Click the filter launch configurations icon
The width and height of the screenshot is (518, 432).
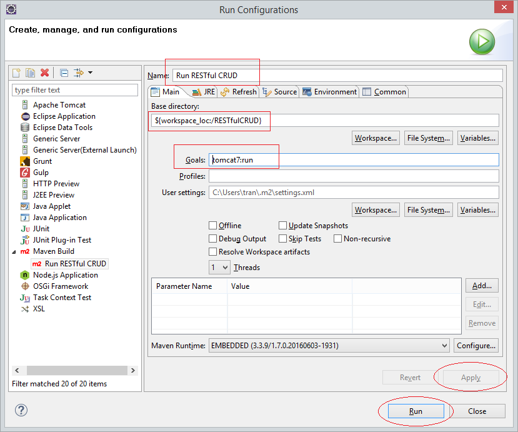pos(78,73)
